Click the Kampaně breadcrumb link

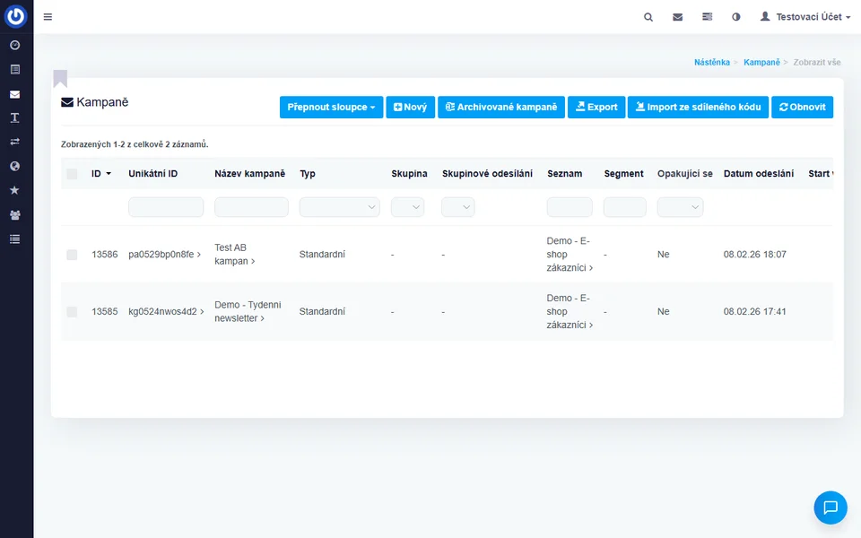pos(761,63)
